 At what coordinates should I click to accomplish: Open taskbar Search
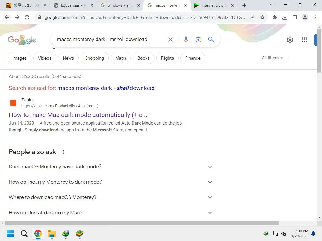[24, 233]
